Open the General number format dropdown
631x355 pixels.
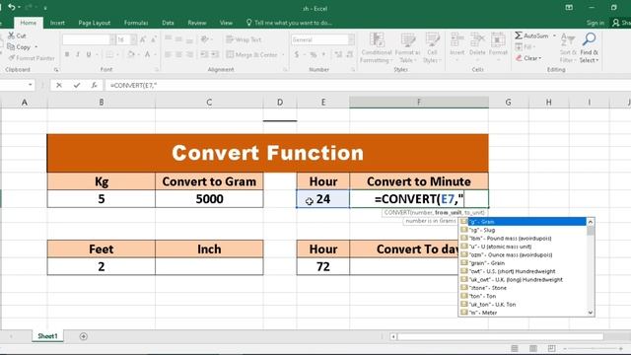(351, 39)
